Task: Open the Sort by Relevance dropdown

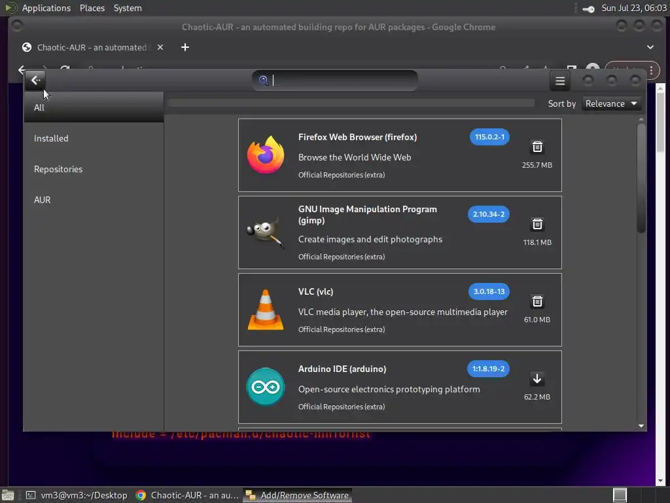Action: 611,103
